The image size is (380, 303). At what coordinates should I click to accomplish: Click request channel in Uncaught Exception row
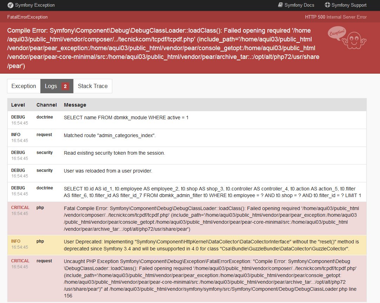44,261
